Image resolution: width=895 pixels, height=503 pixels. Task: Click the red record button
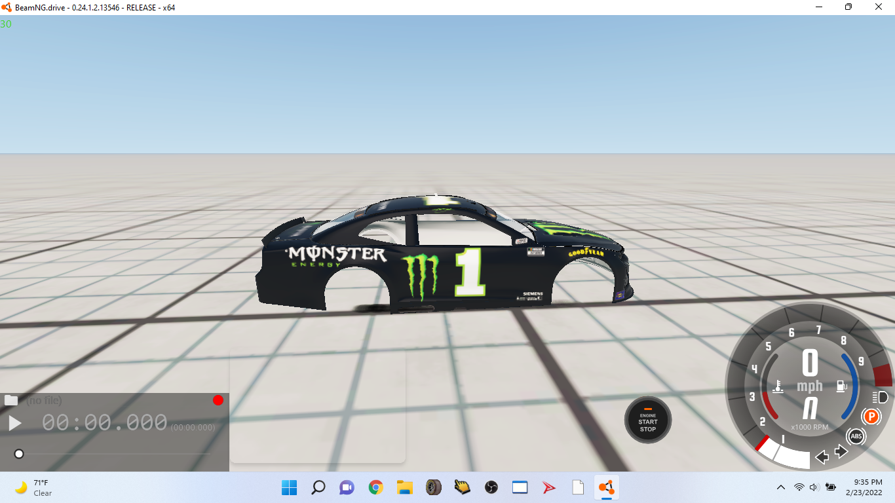(218, 400)
